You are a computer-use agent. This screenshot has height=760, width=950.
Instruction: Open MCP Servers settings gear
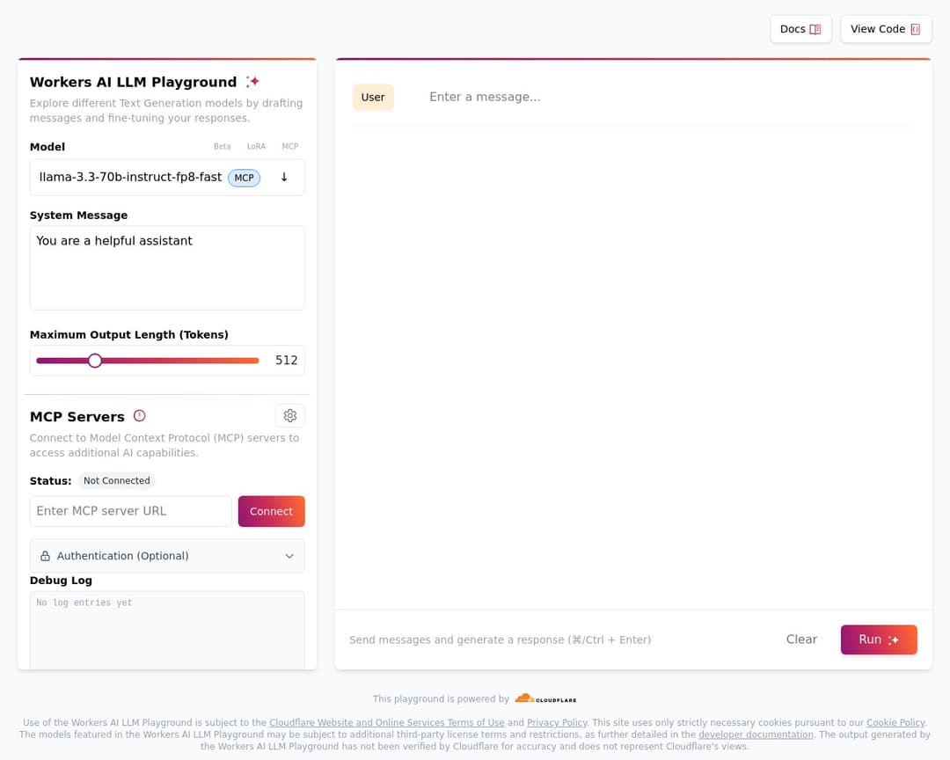tap(290, 415)
